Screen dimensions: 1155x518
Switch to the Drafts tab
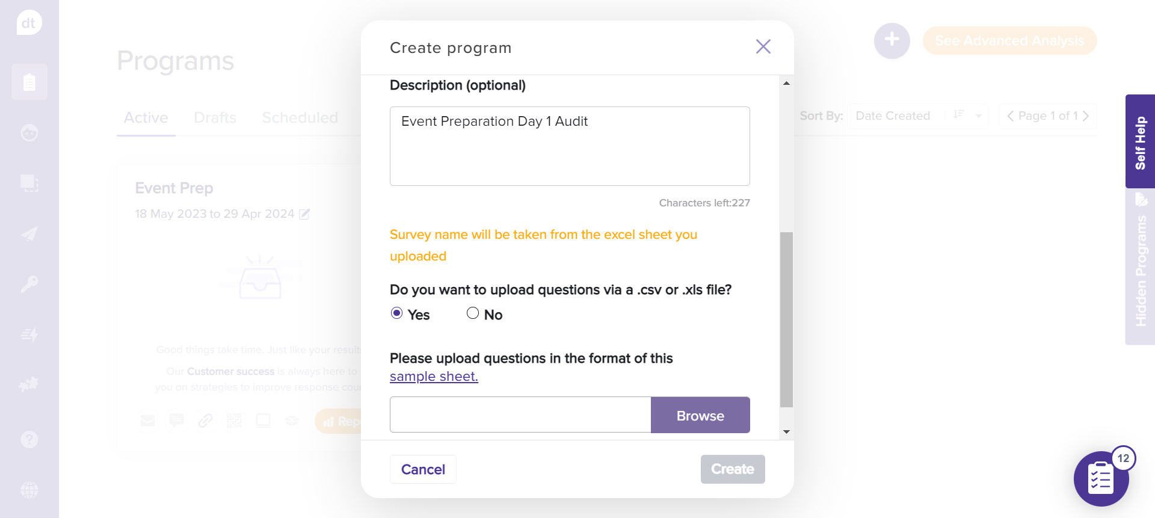pos(215,117)
